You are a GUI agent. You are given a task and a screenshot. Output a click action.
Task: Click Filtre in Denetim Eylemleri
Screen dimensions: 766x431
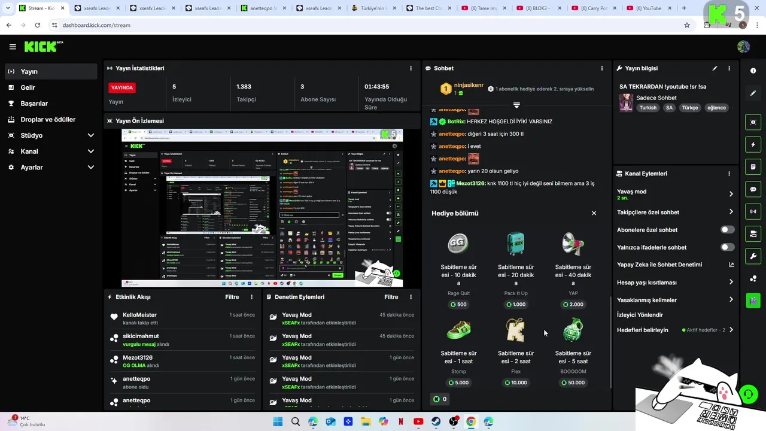391,297
